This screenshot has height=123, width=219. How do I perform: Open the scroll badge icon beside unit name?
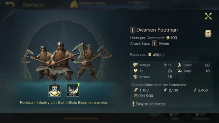(208, 34)
